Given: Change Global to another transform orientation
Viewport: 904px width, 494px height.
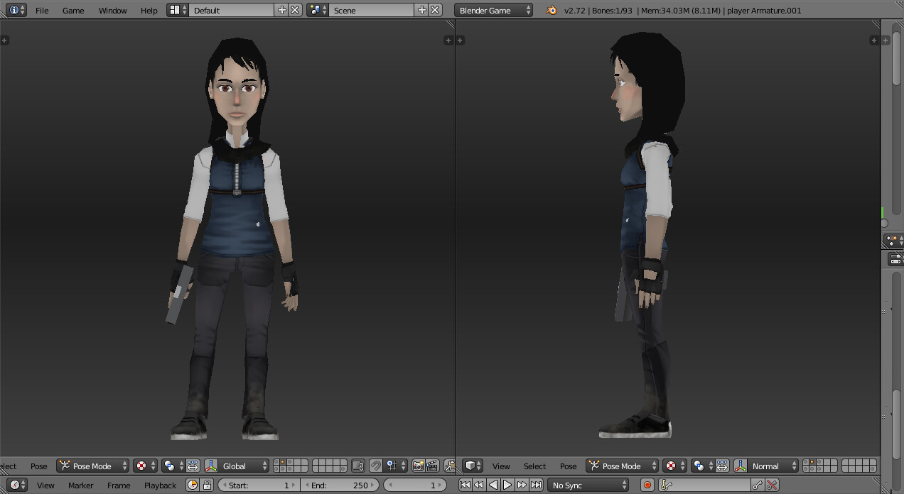Looking at the screenshot, I should (235, 466).
